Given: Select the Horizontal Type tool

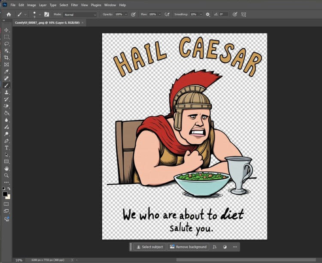Looking at the screenshot, I should click(x=6, y=148).
